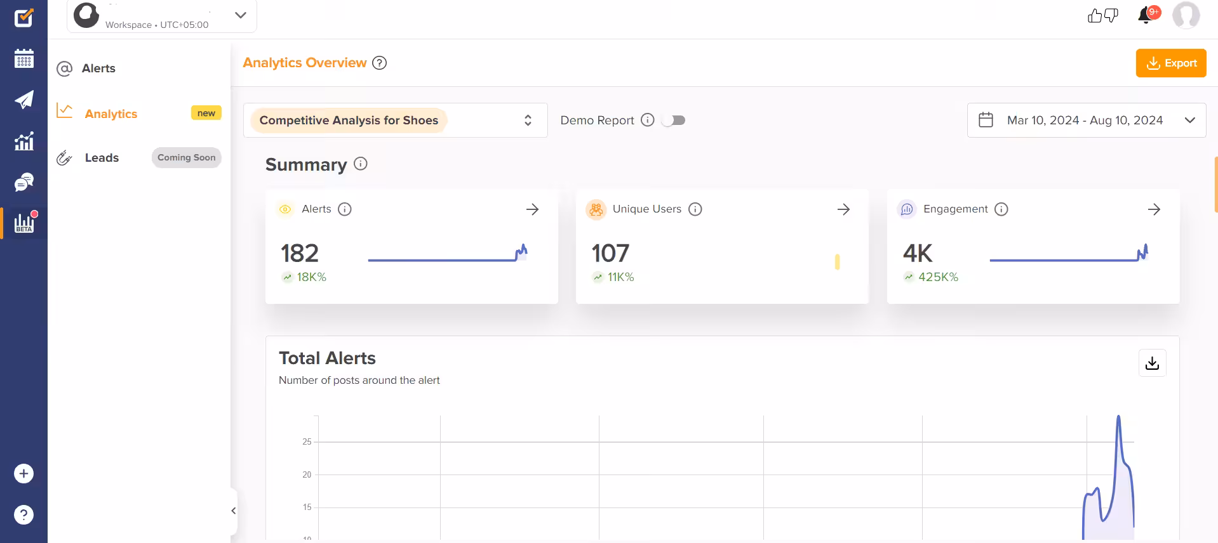The image size is (1218, 543).
Task: Click info icon beside Demo Report
Action: [647, 120]
